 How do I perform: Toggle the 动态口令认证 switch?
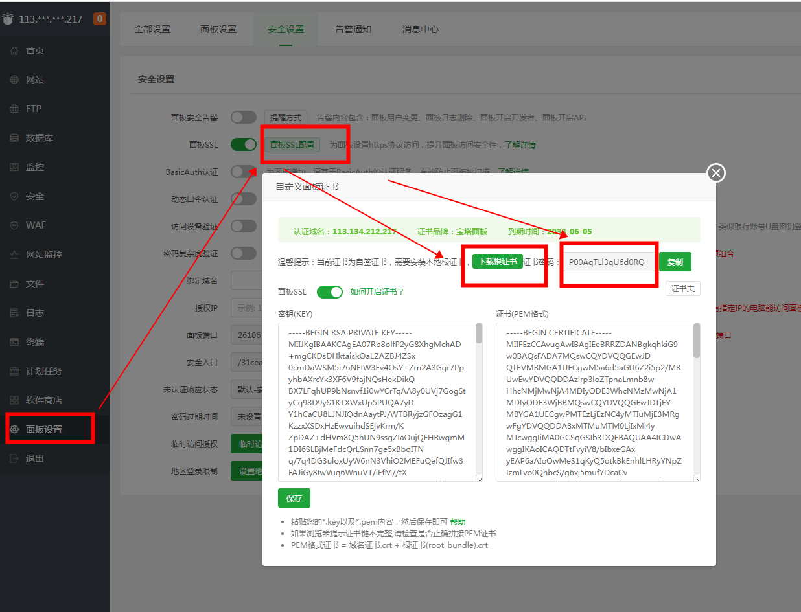[244, 199]
